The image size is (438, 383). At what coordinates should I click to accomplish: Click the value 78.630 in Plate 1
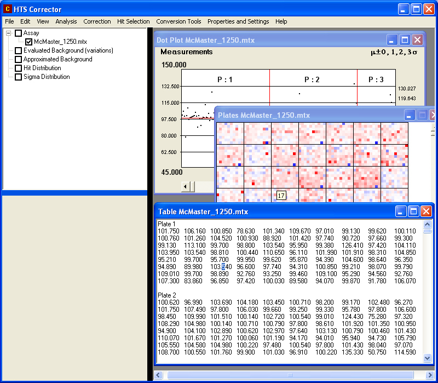[245, 231]
